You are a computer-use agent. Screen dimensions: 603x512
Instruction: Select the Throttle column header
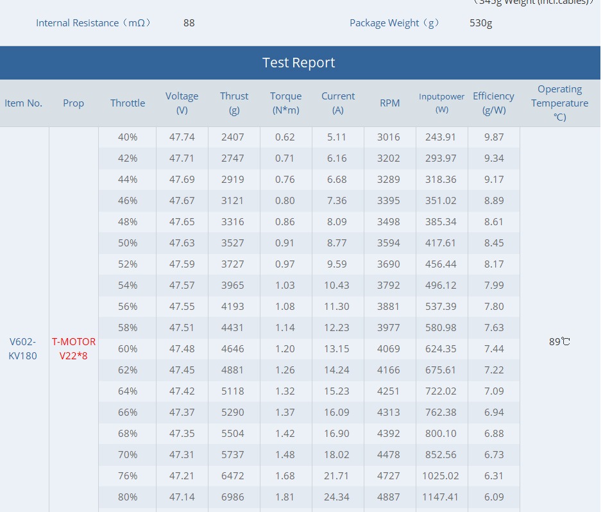[x=128, y=103]
